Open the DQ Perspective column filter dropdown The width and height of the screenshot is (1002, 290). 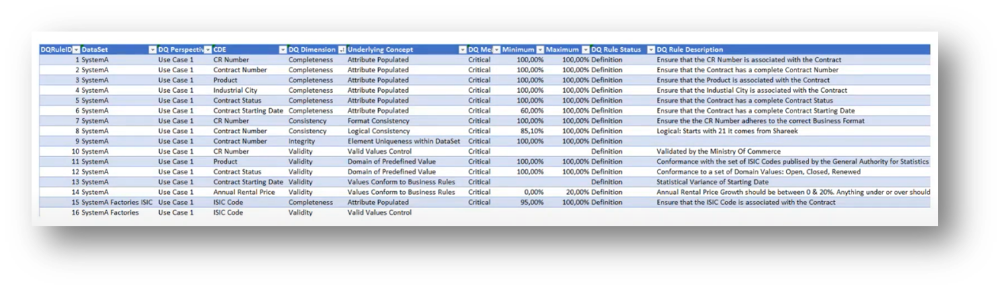tap(208, 50)
